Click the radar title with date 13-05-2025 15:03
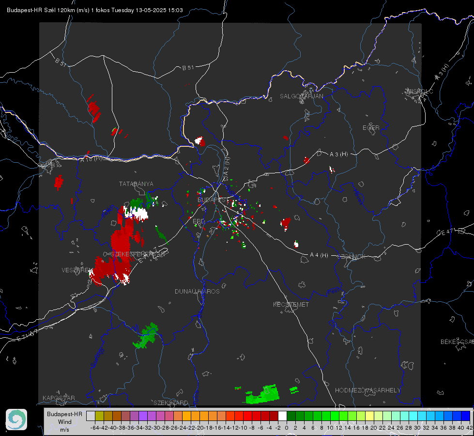Screen dimensions: 474x436 point(94,10)
